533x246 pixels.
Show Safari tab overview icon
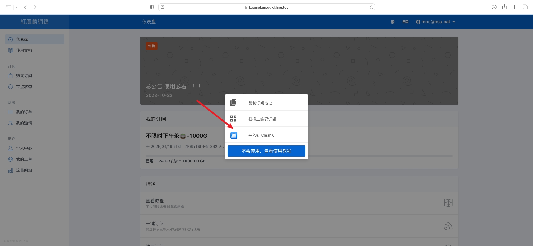525,7
